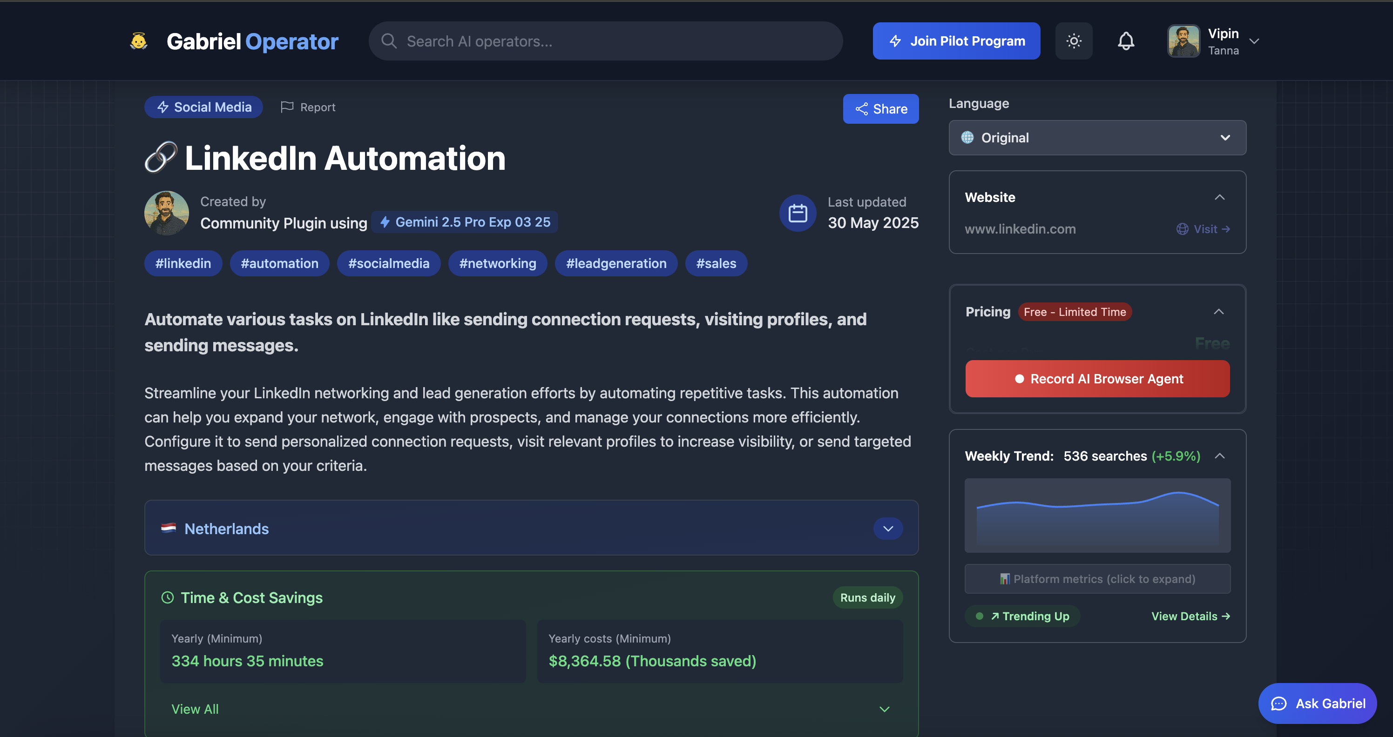The height and width of the screenshot is (737, 1393).
Task: Click the weekly trend line chart
Action: click(1097, 515)
